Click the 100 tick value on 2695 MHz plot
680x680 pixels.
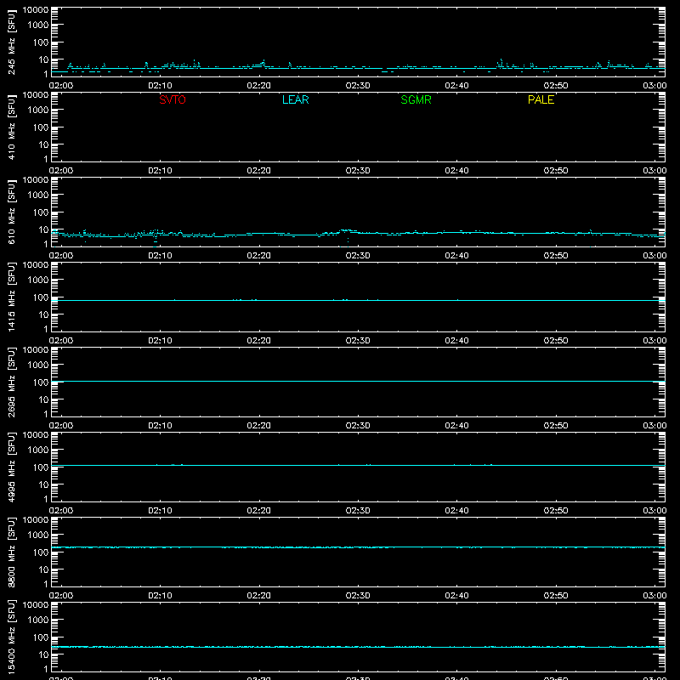(40, 382)
